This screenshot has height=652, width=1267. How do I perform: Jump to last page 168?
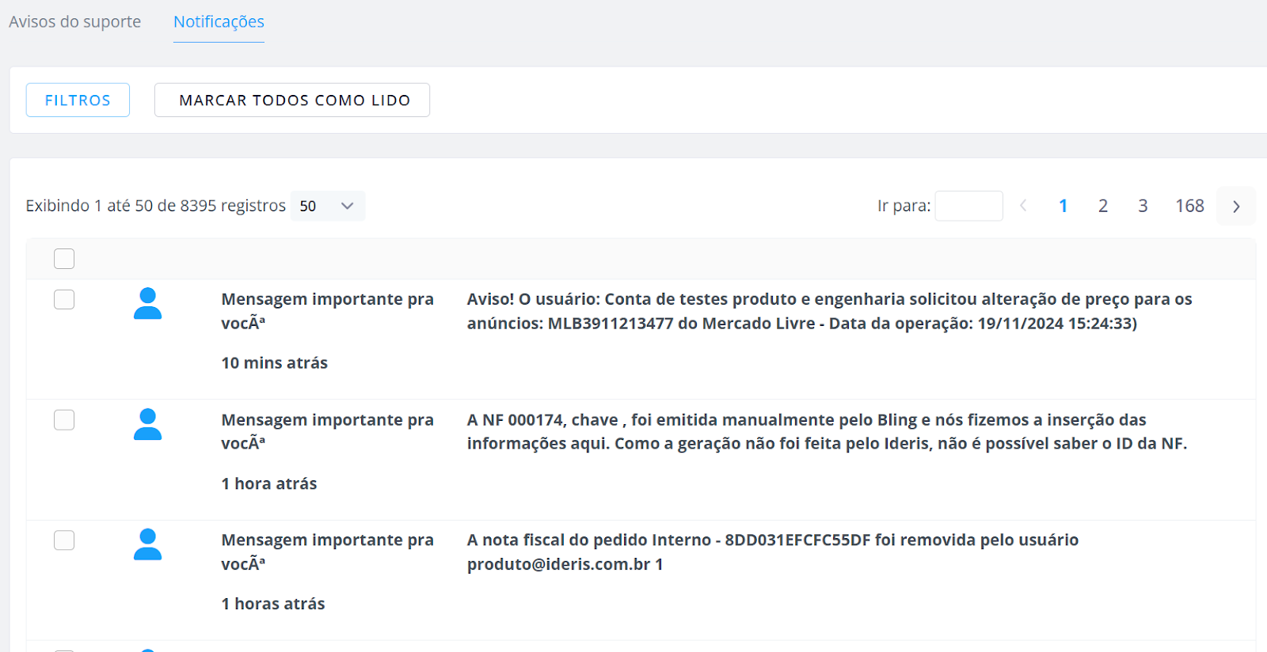(1189, 206)
